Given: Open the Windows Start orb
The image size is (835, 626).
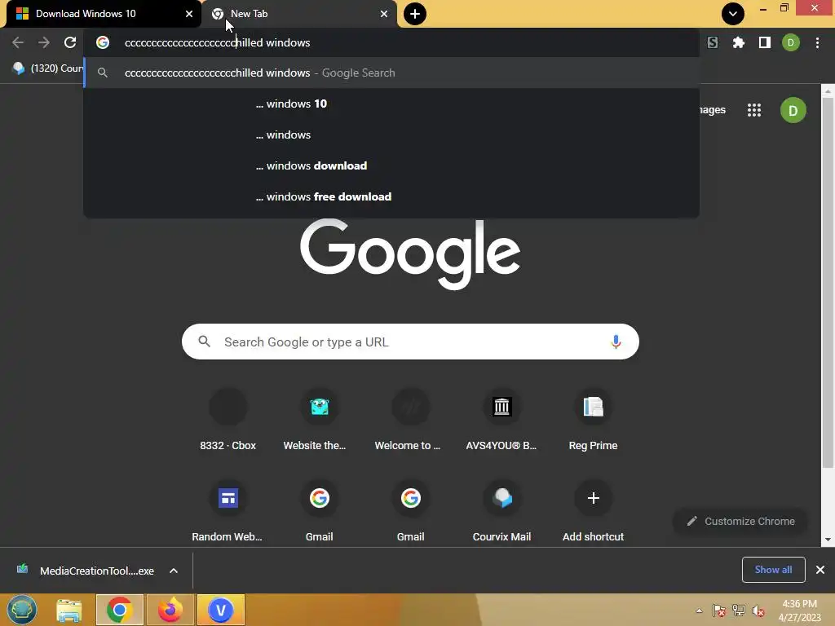Looking at the screenshot, I should (22, 610).
